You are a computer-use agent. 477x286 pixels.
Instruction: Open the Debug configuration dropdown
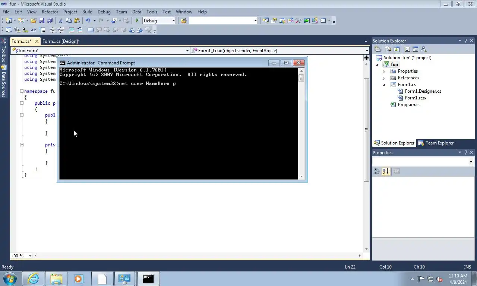pyautogui.click(x=173, y=21)
